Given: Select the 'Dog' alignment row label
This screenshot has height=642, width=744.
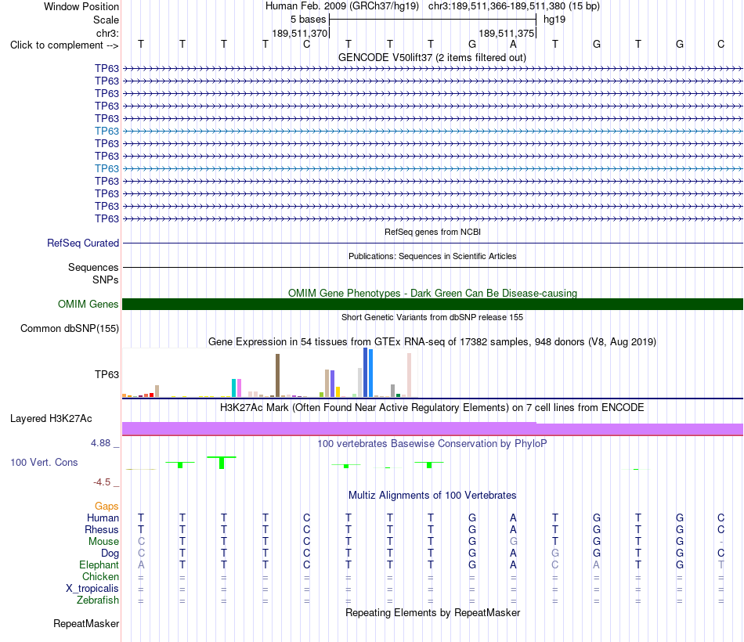Looking at the screenshot, I should (110, 554).
